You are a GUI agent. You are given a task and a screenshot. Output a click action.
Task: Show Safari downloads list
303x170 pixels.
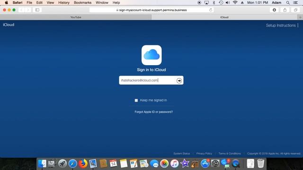pyautogui.click(x=274, y=10)
